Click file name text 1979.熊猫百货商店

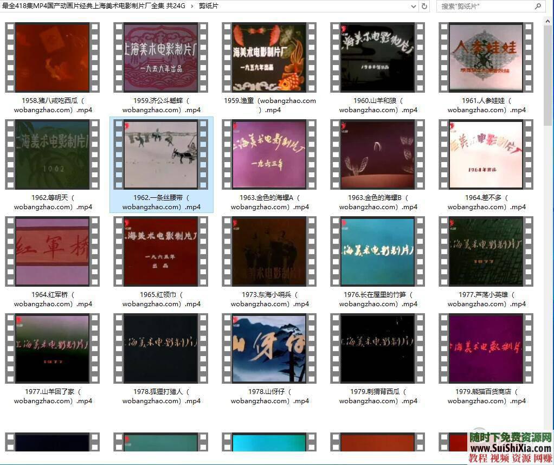487,396
